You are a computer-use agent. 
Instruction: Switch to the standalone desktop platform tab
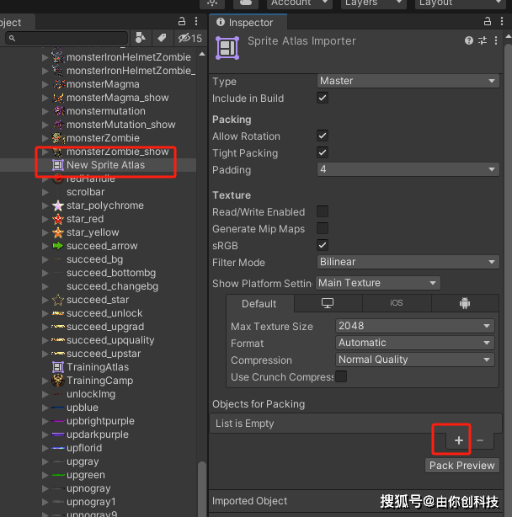(328, 303)
